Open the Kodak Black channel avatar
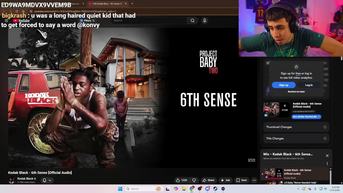This screenshot has width=343, height=193. [x=12, y=180]
